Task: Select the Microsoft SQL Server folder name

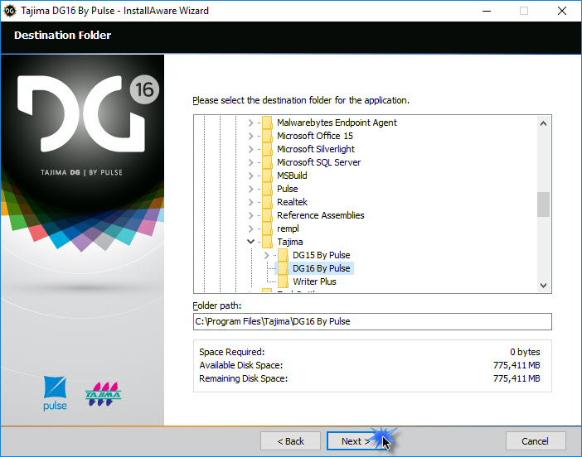Action: point(319,162)
